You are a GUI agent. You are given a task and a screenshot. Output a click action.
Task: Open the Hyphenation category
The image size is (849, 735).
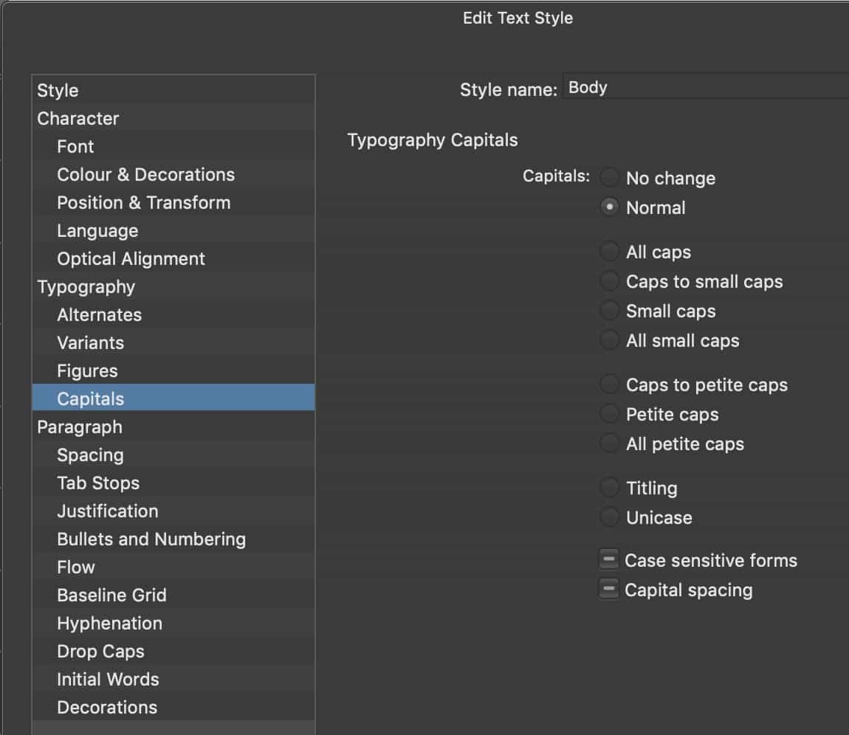pyautogui.click(x=109, y=623)
